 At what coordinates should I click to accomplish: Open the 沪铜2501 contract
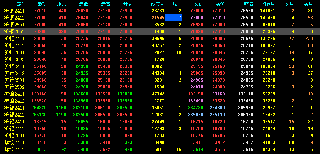[14, 25]
